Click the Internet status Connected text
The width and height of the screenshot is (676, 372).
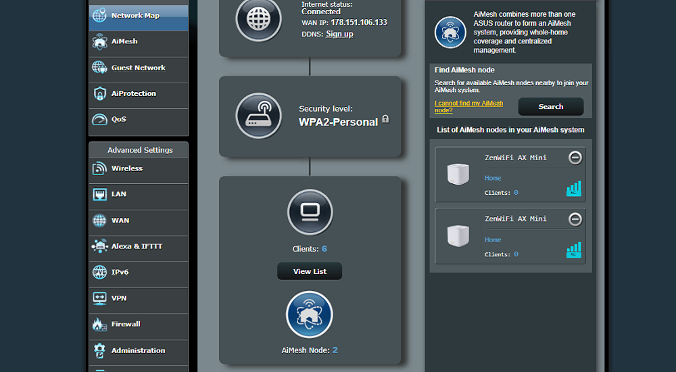pyautogui.click(x=320, y=11)
